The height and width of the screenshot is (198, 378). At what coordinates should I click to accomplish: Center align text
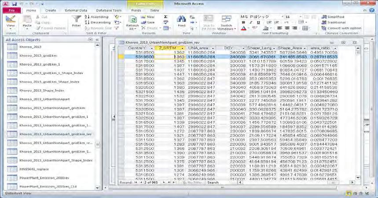[287, 28]
